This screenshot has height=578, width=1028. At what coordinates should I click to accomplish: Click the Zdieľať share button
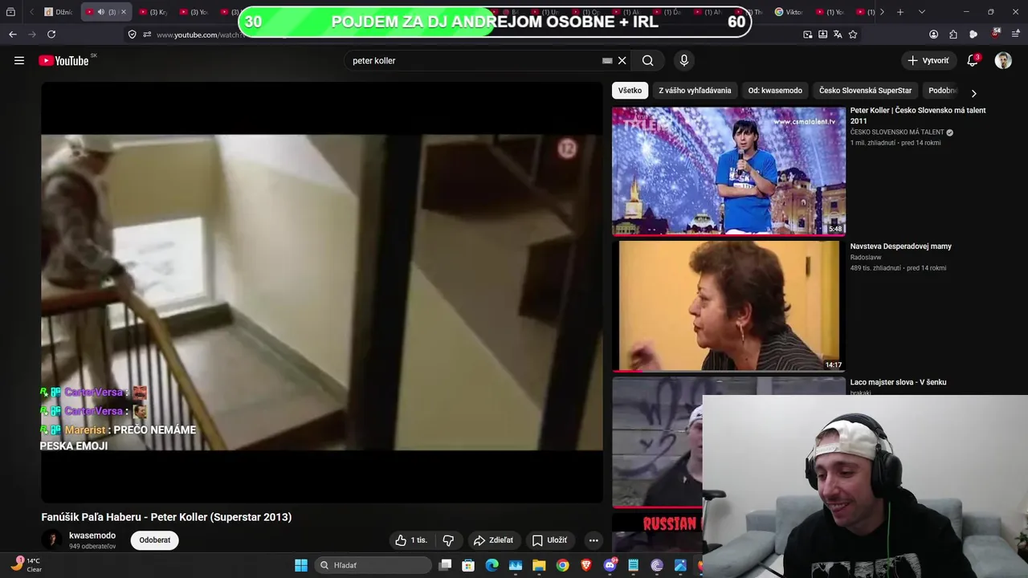click(x=493, y=540)
